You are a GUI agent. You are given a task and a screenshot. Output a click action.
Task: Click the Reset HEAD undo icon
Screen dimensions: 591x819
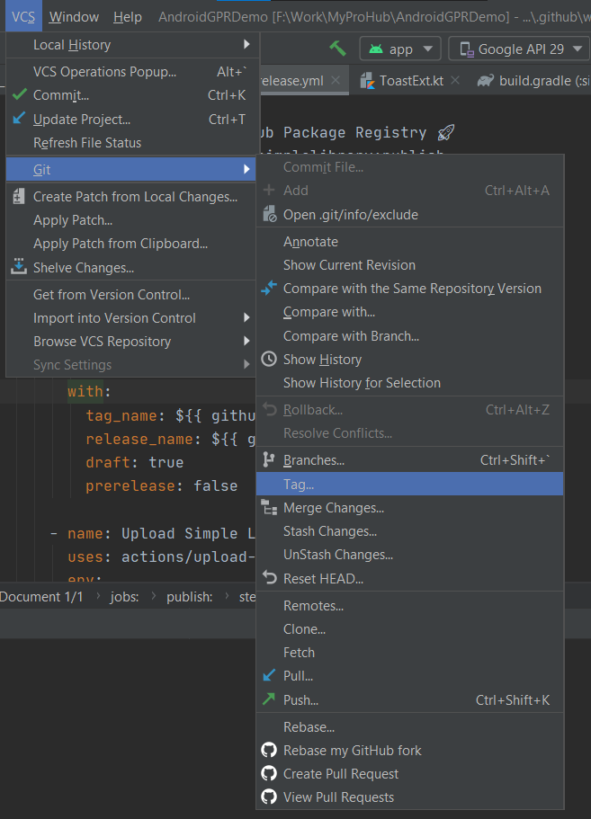coord(269,578)
